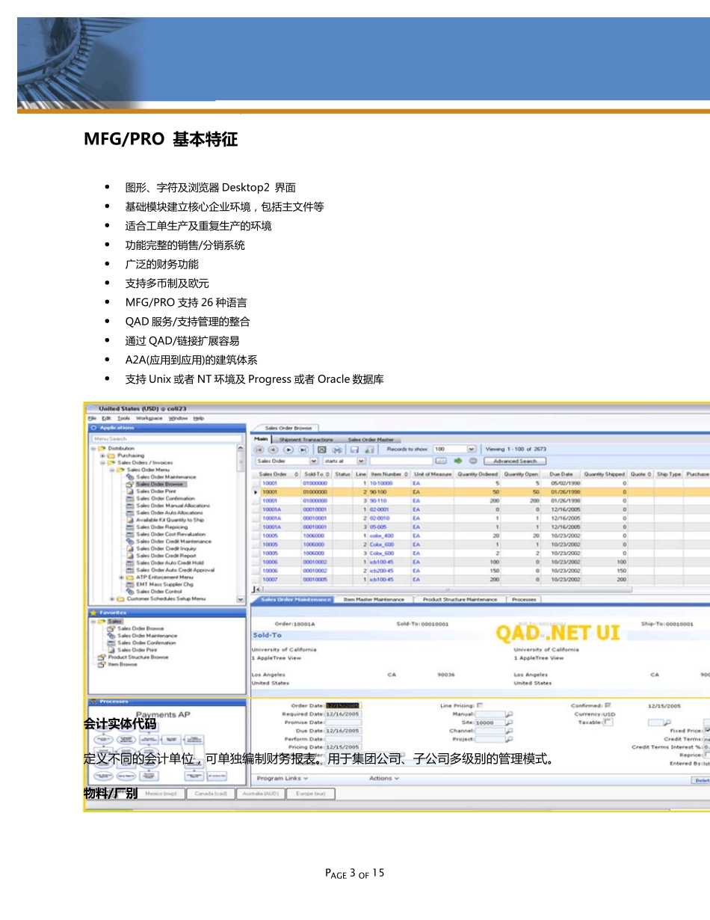Expand the Purchasing tree node
This screenshot has width=710, height=920.
click(102, 456)
